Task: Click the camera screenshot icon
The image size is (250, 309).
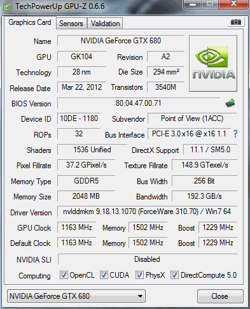Action: (x=235, y=22)
